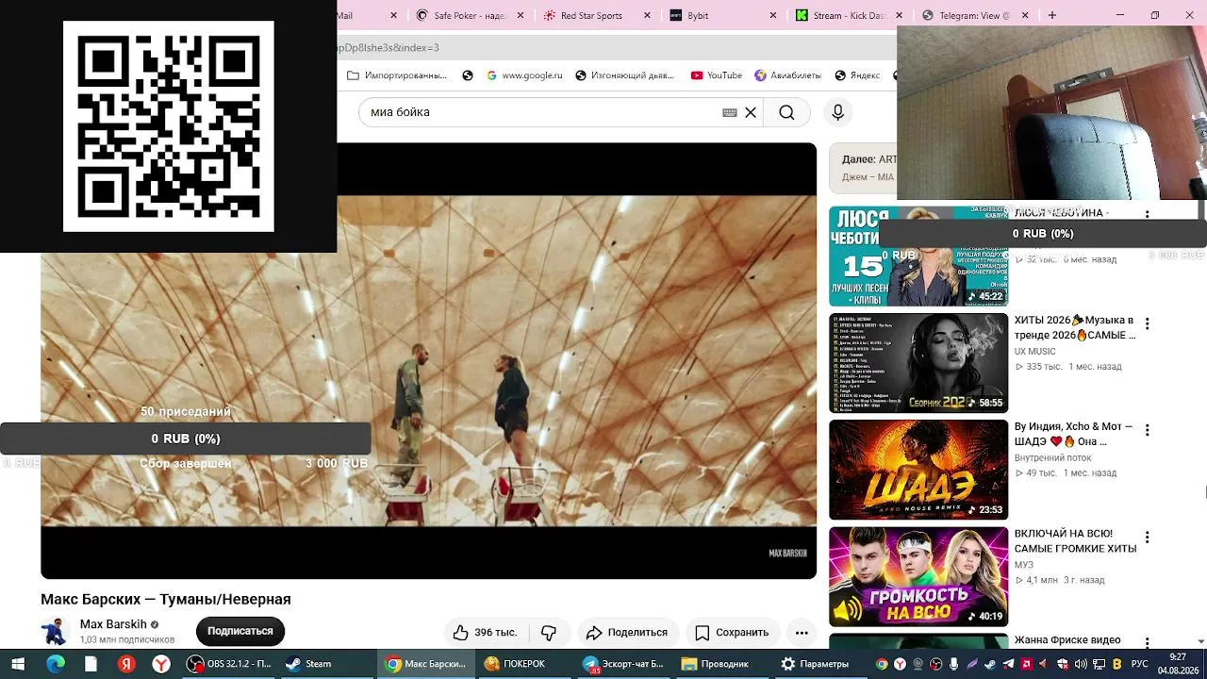Open the on-screen keyboard icon in search
1207x679 pixels.
coord(730,112)
